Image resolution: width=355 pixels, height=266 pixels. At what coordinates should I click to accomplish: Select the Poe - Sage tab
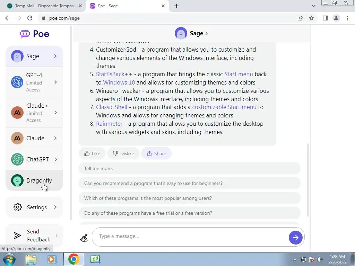[x=127, y=6]
